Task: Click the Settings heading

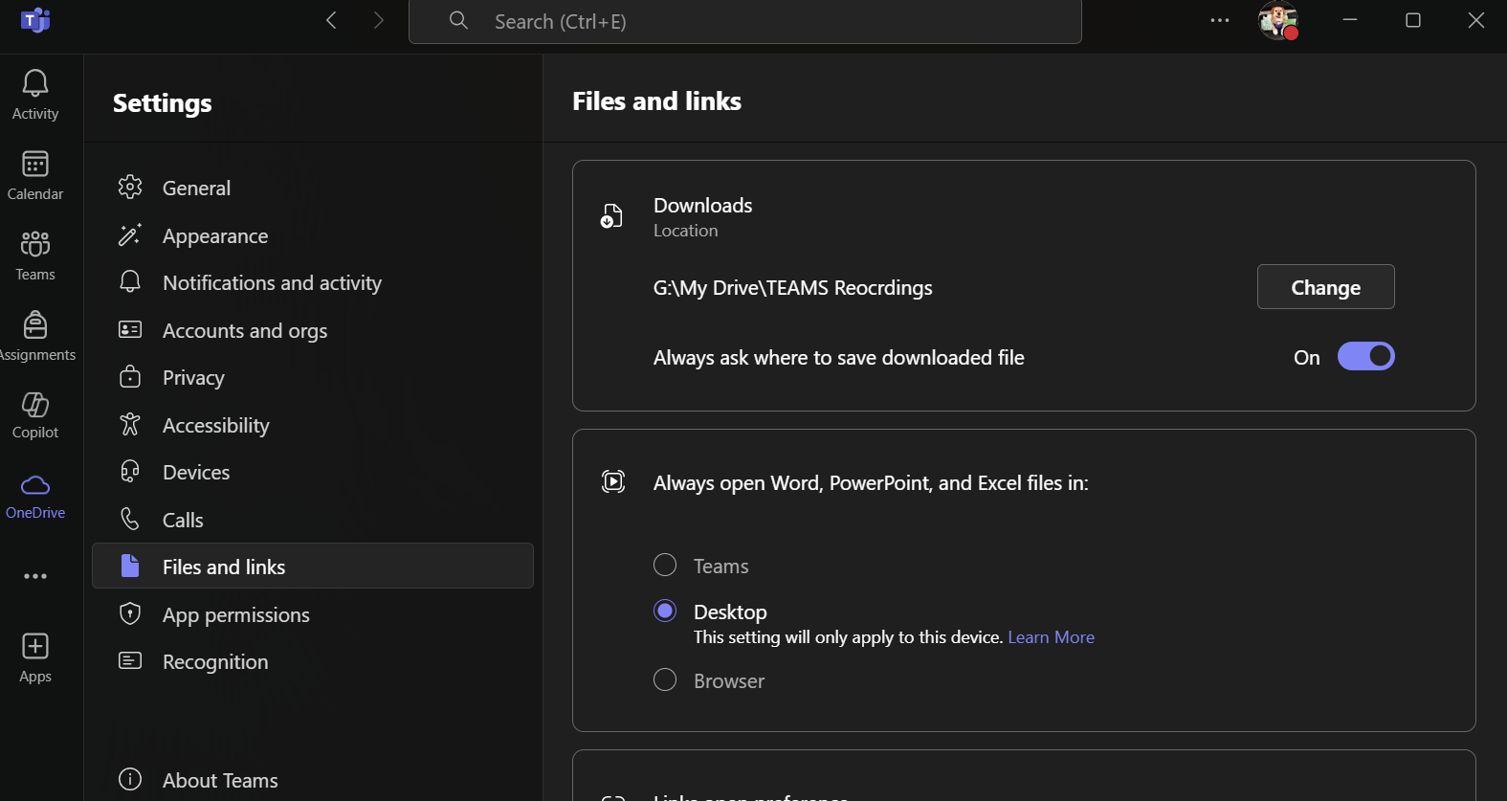Action: [163, 102]
